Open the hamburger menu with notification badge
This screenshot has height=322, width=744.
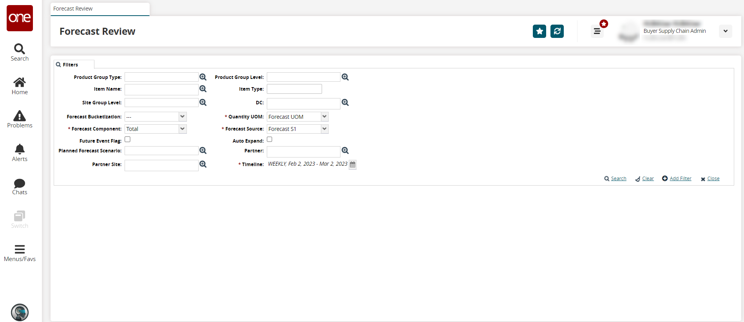pyautogui.click(x=597, y=31)
